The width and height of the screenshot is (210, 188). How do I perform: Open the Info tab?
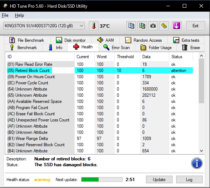55,48
